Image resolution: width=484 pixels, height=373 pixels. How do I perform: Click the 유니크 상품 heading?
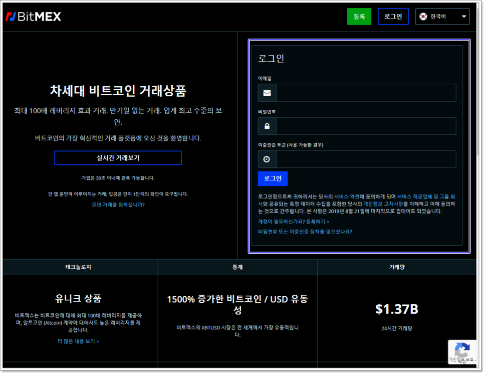[x=78, y=298]
